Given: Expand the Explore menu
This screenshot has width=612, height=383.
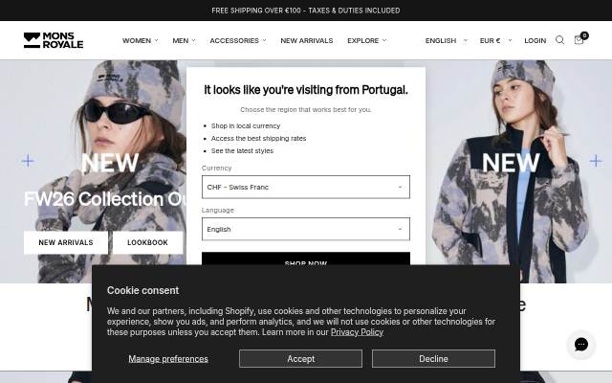Looking at the screenshot, I should 367,40.
